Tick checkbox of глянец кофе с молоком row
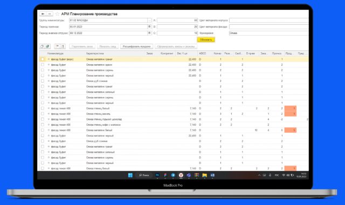 click(43, 125)
